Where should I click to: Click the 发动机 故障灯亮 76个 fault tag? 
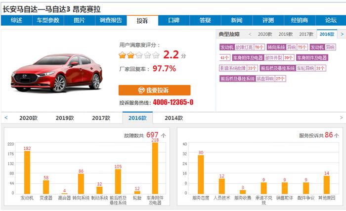click(x=242, y=47)
